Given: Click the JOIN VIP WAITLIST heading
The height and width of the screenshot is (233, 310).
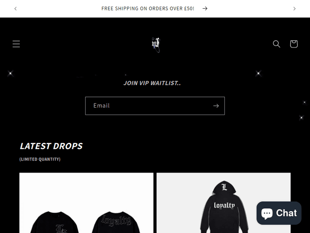Looking at the screenshot, I should tap(152, 83).
